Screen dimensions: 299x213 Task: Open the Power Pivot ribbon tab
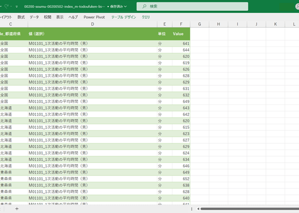[x=94, y=17]
